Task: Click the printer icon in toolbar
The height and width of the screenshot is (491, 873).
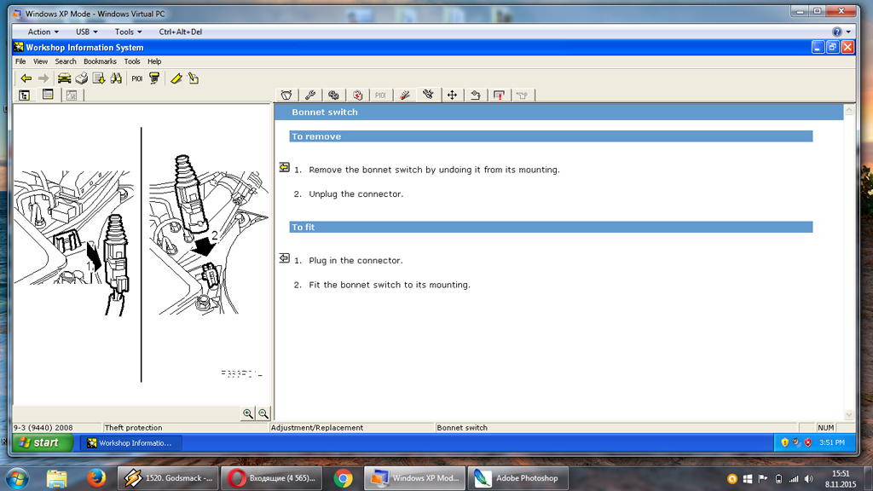Action: (x=81, y=78)
